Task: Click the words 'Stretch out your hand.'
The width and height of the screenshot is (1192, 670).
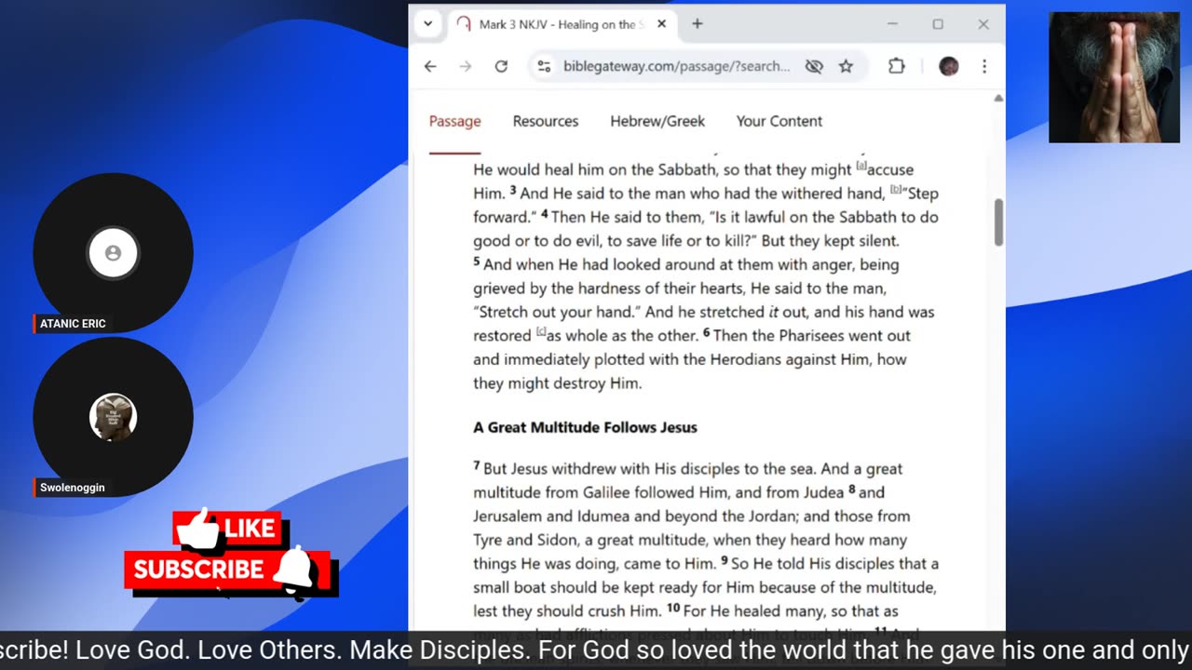Action: (557, 312)
